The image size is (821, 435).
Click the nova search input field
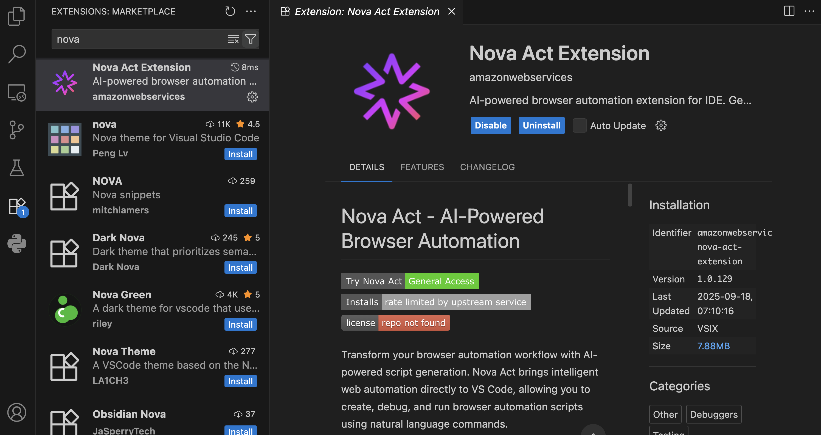(137, 39)
